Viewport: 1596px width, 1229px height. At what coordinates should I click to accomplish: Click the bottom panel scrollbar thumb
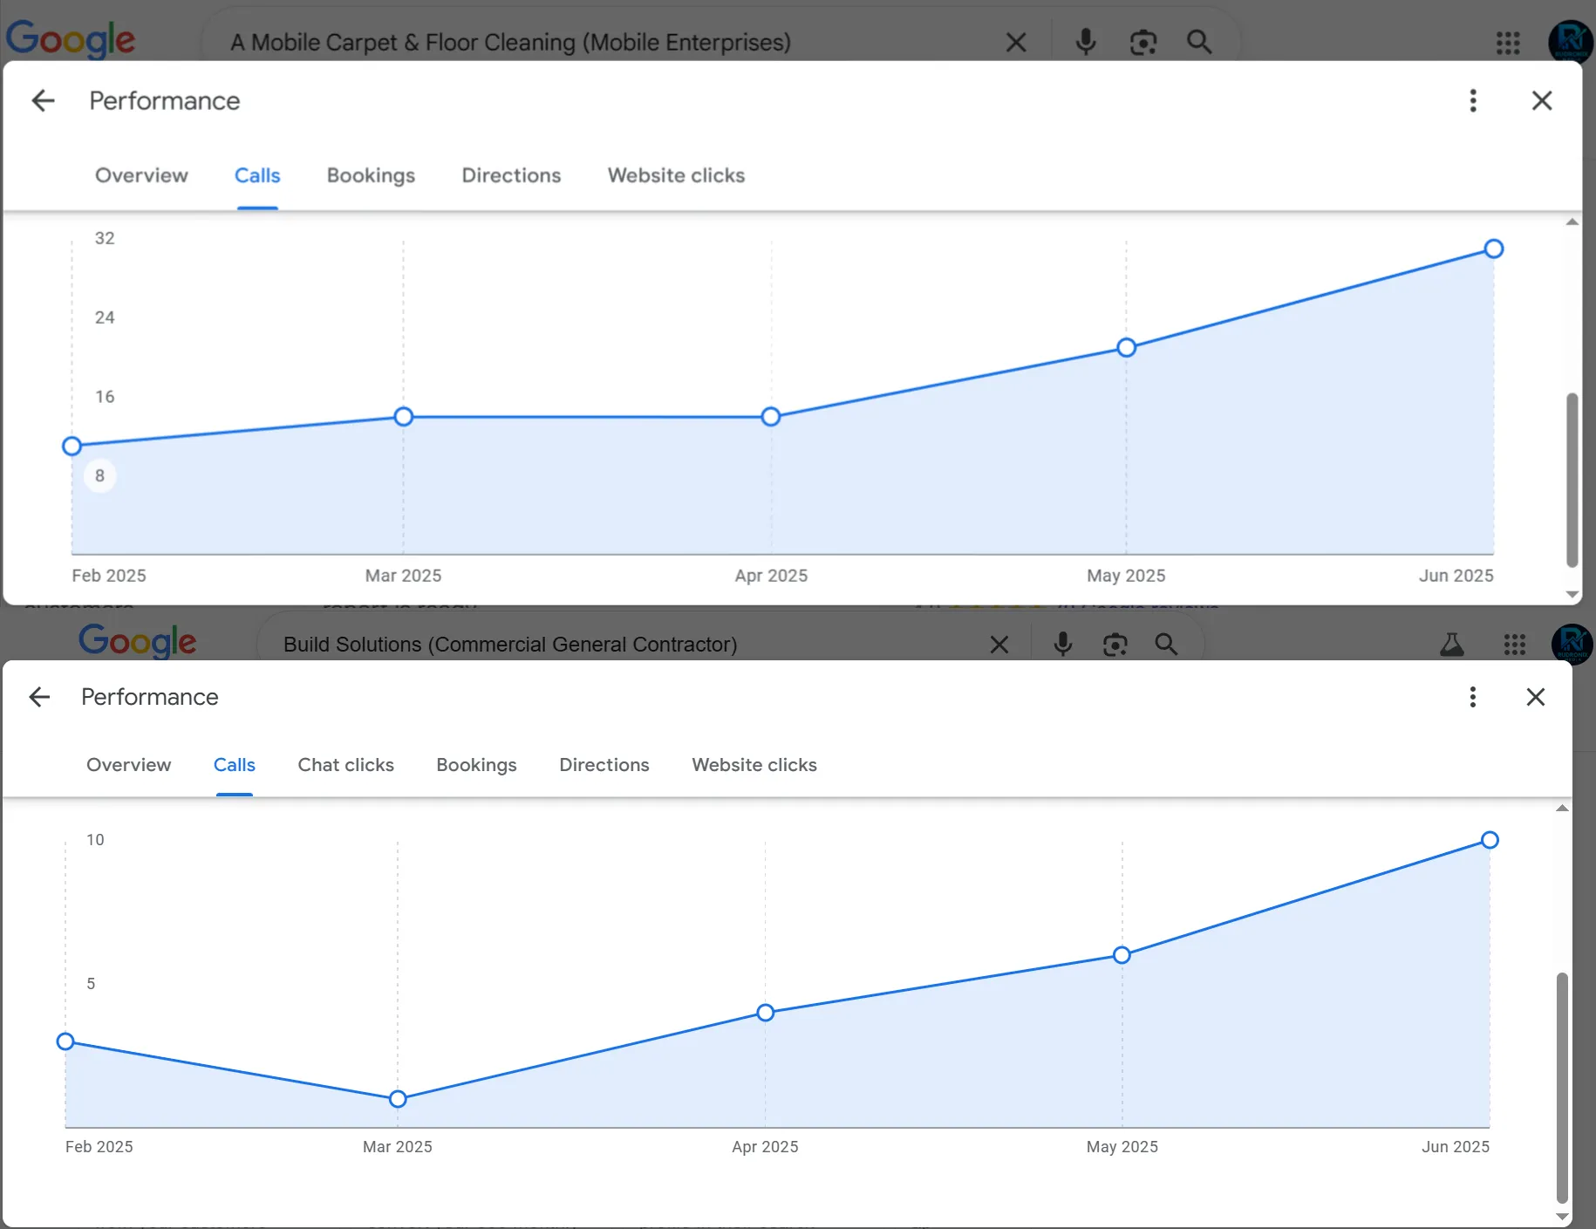pyautogui.click(x=1561, y=1086)
